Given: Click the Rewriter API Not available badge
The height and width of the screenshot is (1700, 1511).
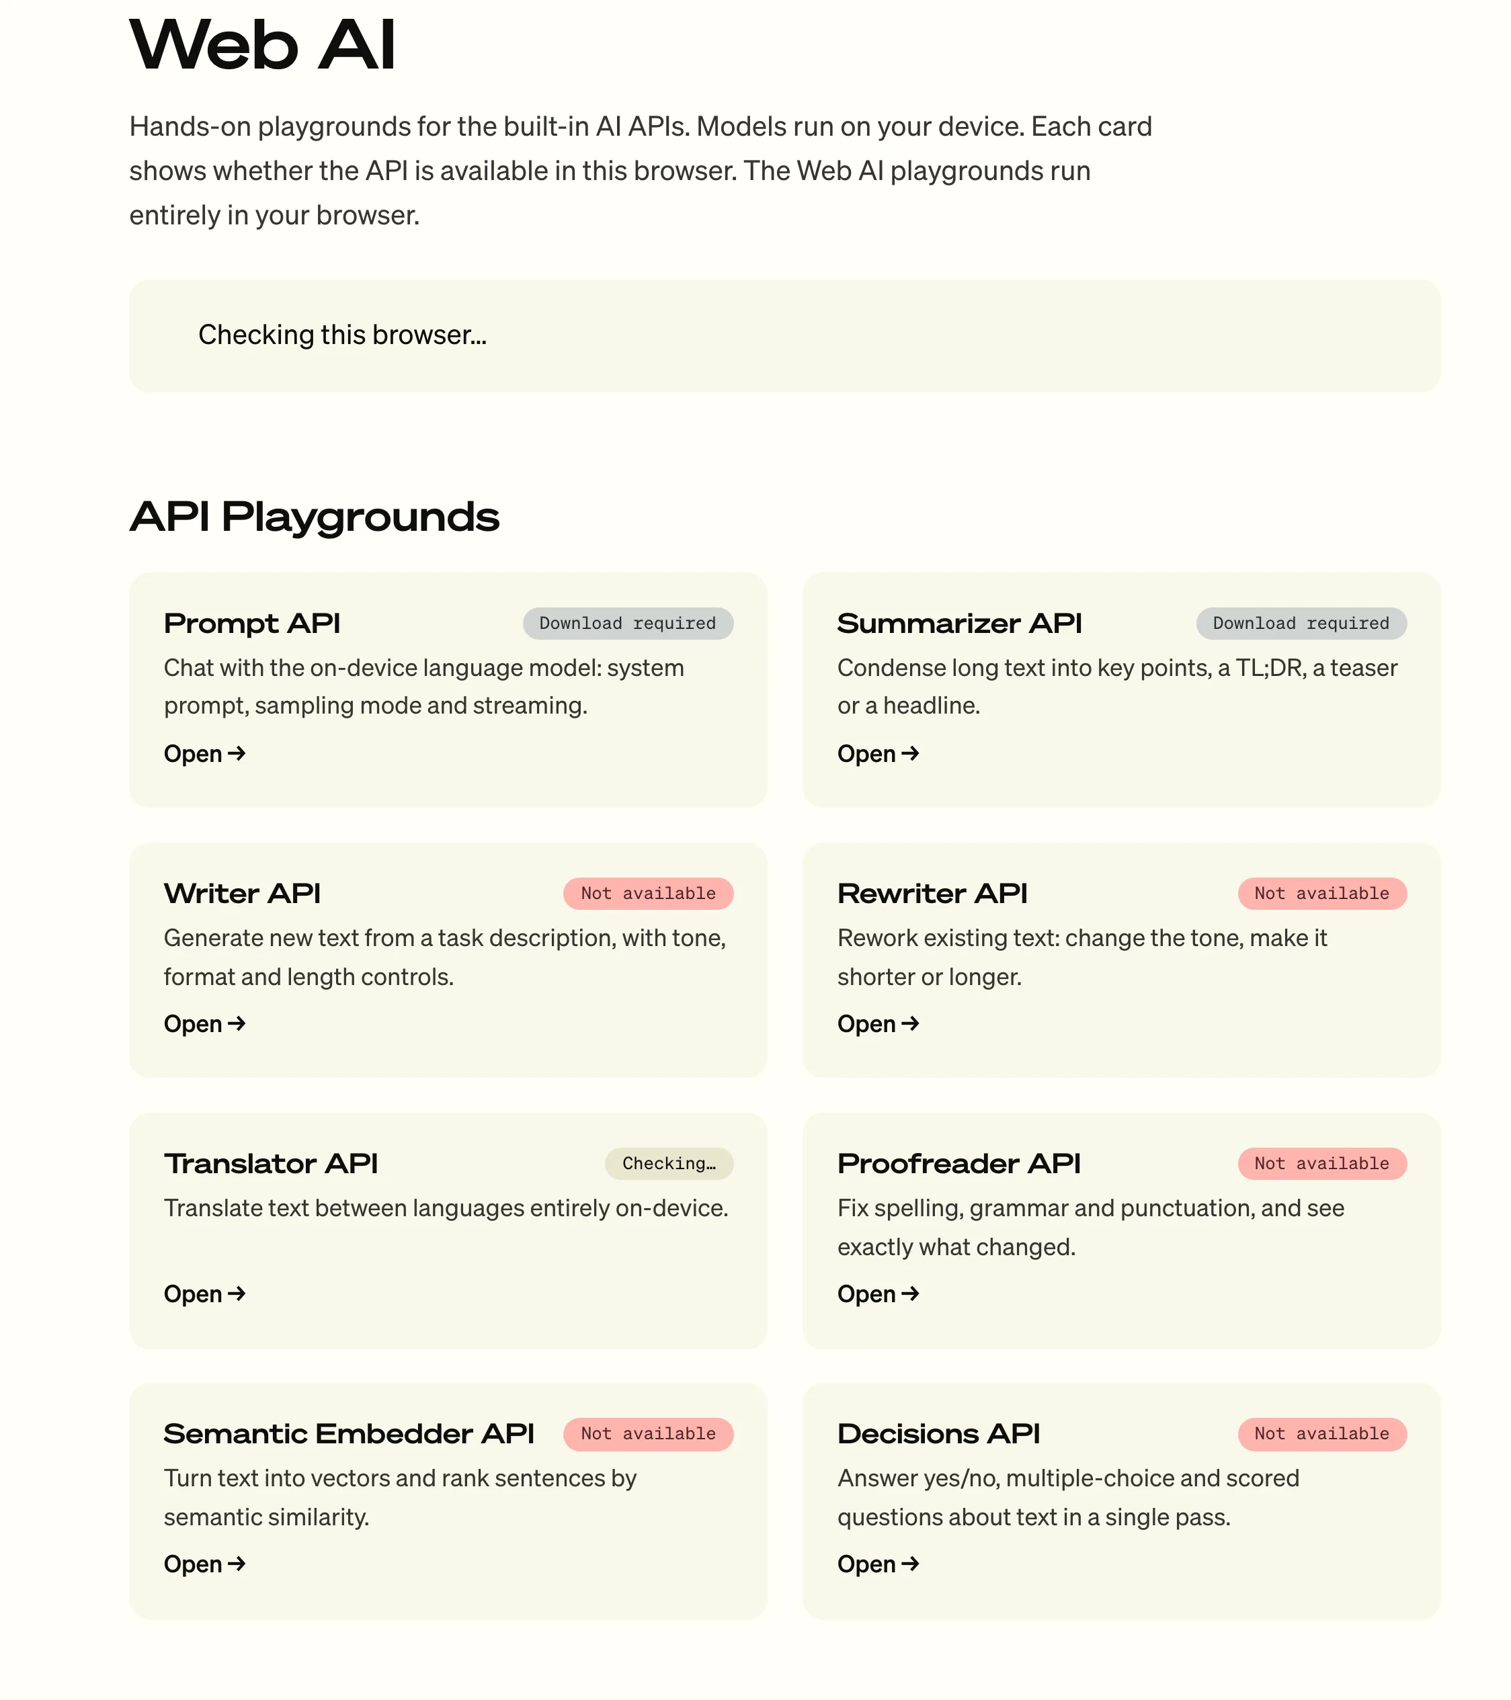Looking at the screenshot, I should pos(1322,894).
